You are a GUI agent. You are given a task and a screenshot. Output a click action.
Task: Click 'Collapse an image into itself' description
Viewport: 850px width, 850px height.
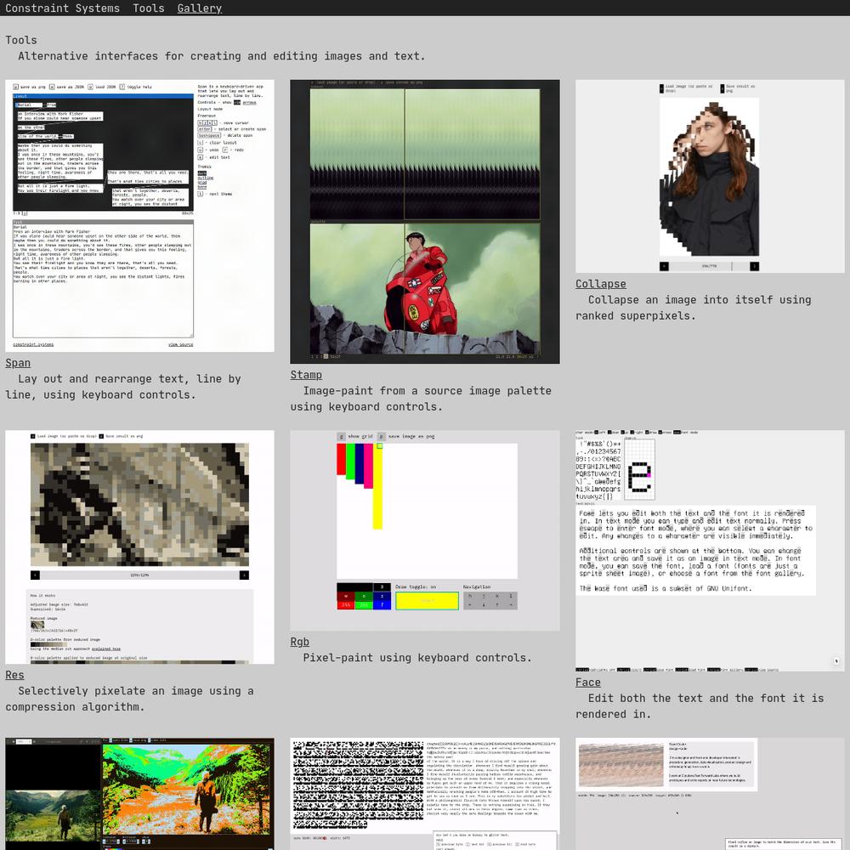[x=694, y=308]
